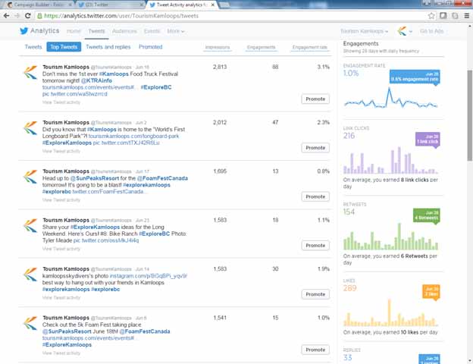The height and width of the screenshot is (364, 473).
Task: Expand the Tourism Kamloops account dropdown
Action: coord(364,31)
